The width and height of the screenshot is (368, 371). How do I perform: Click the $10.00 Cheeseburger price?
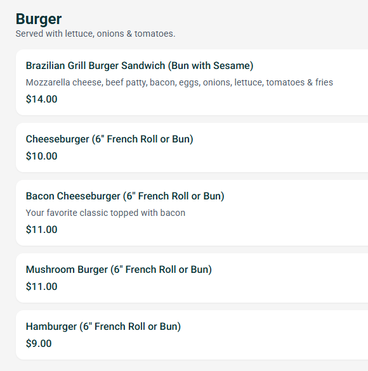point(41,156)
